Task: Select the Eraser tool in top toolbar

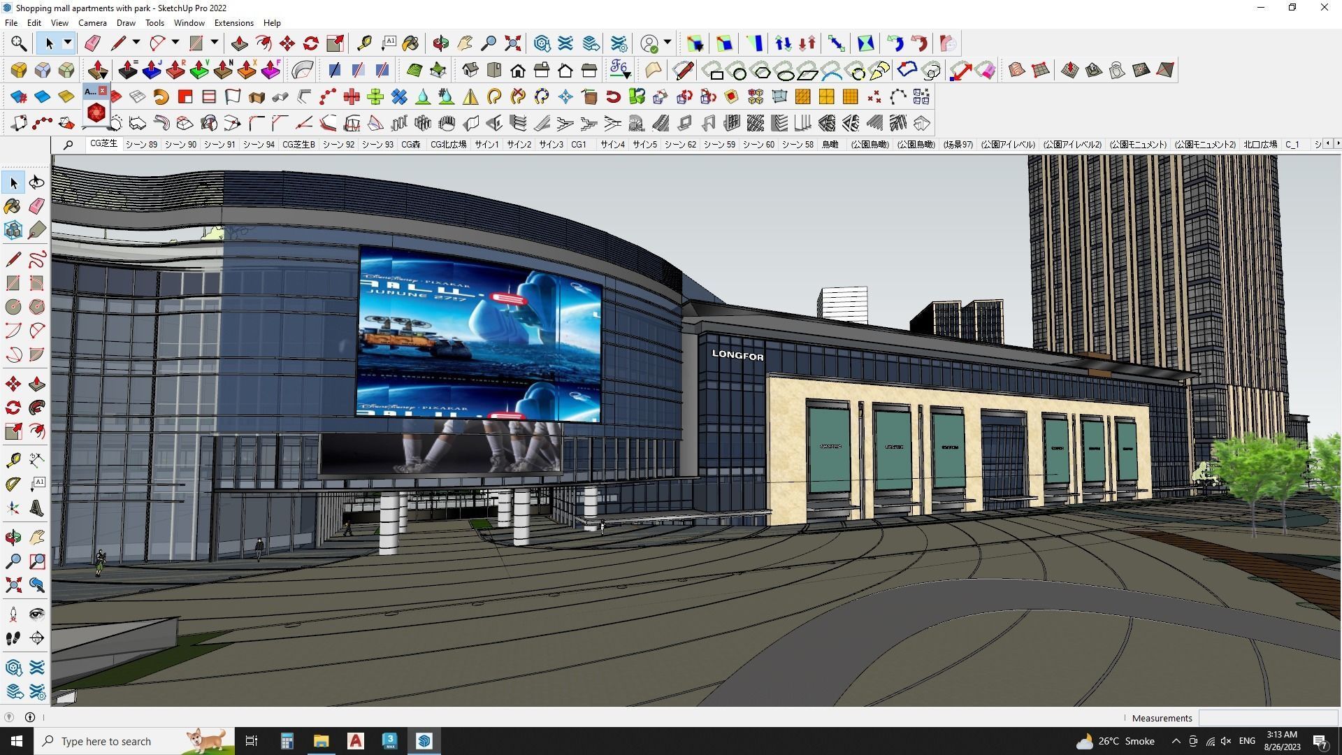Action: (x=92, y=43)
